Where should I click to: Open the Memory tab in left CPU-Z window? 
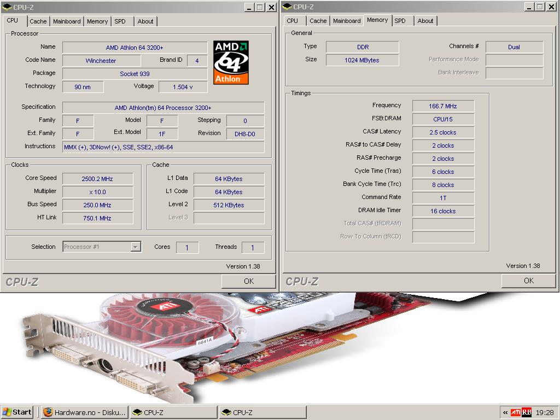[97, 21]
